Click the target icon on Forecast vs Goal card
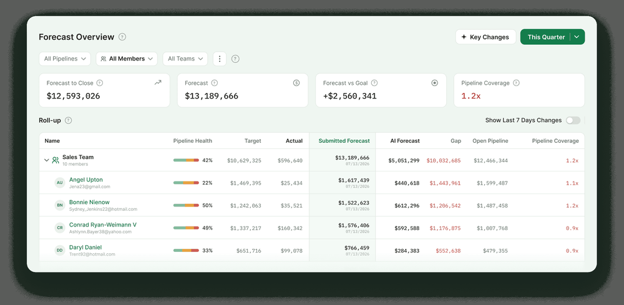624x305 pixels. point(434,83)
